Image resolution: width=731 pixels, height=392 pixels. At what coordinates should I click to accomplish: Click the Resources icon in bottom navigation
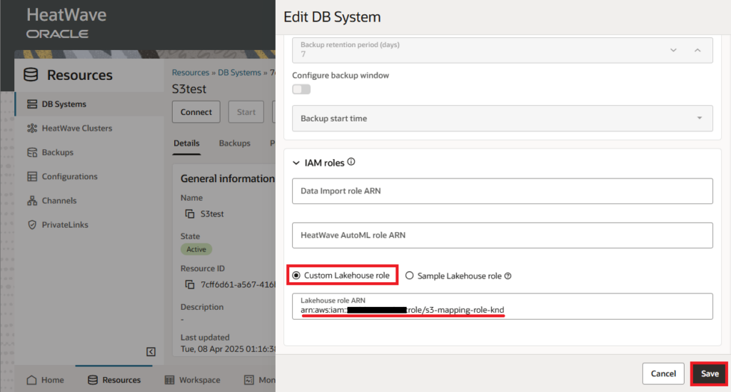[x=93, y=380]
